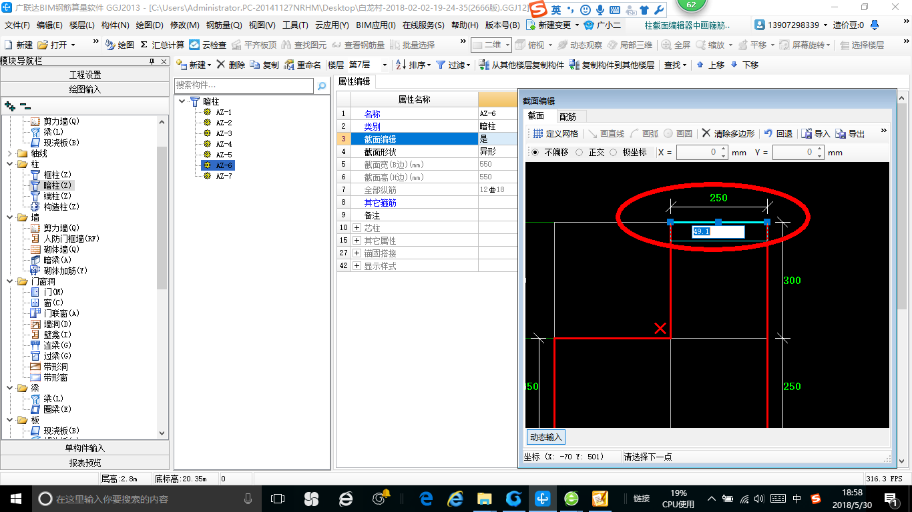The width and height of the screenshot is (912, 512).
Task: Click the 回退 undo icon
Action: click(x=768, y=133)
